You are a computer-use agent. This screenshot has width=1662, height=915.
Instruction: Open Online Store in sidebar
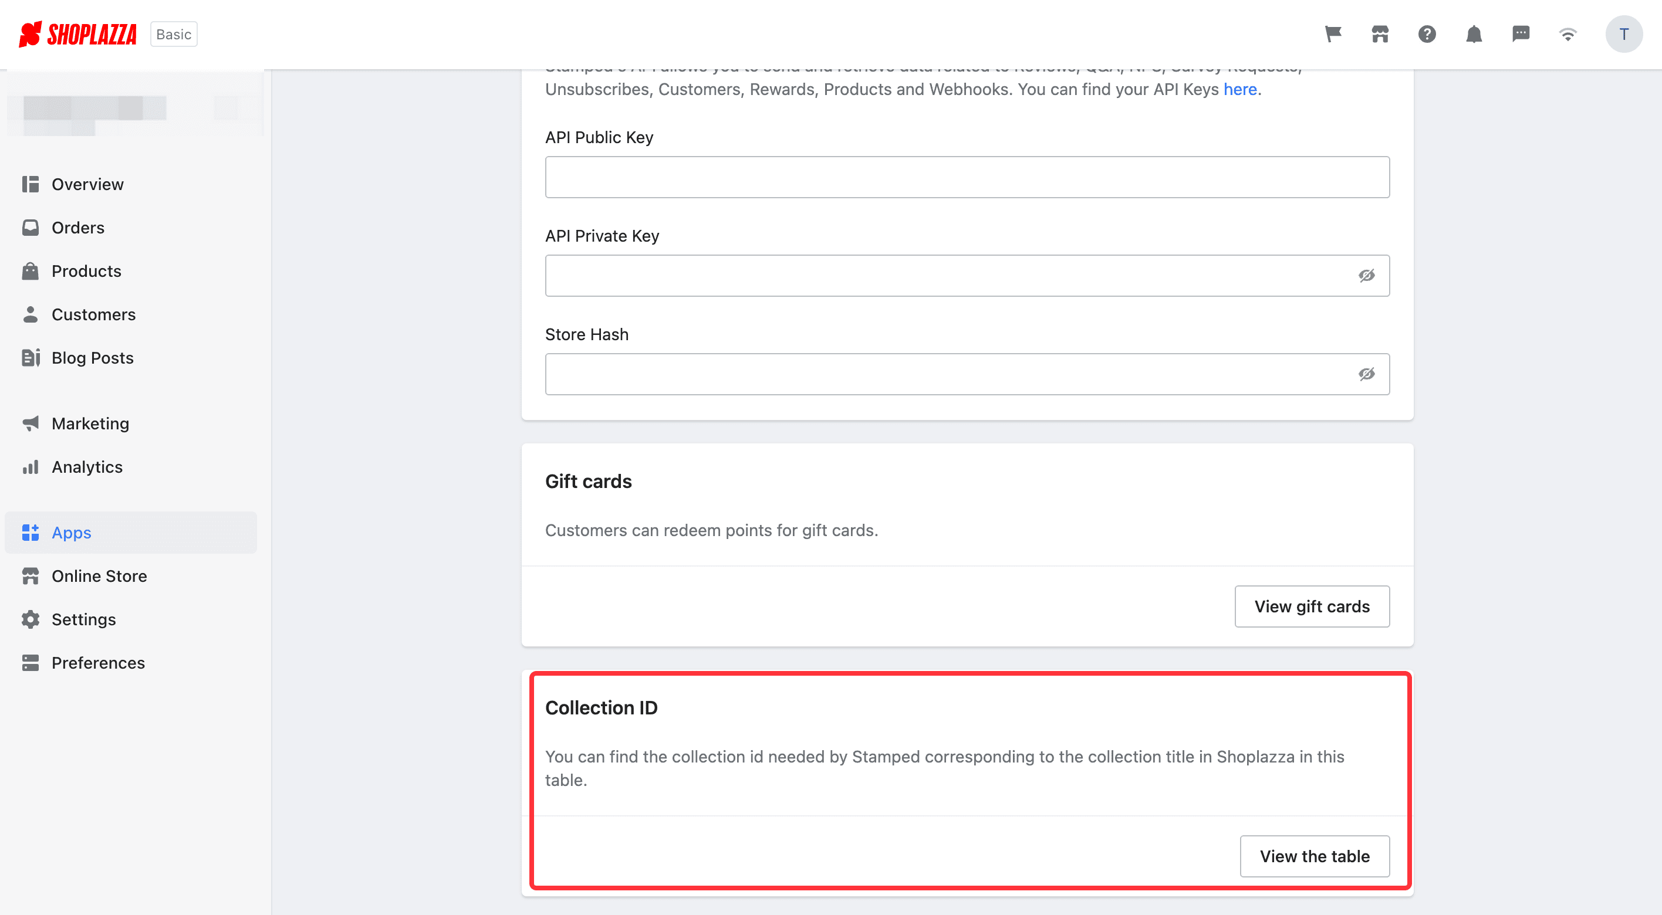coord(131,576)
